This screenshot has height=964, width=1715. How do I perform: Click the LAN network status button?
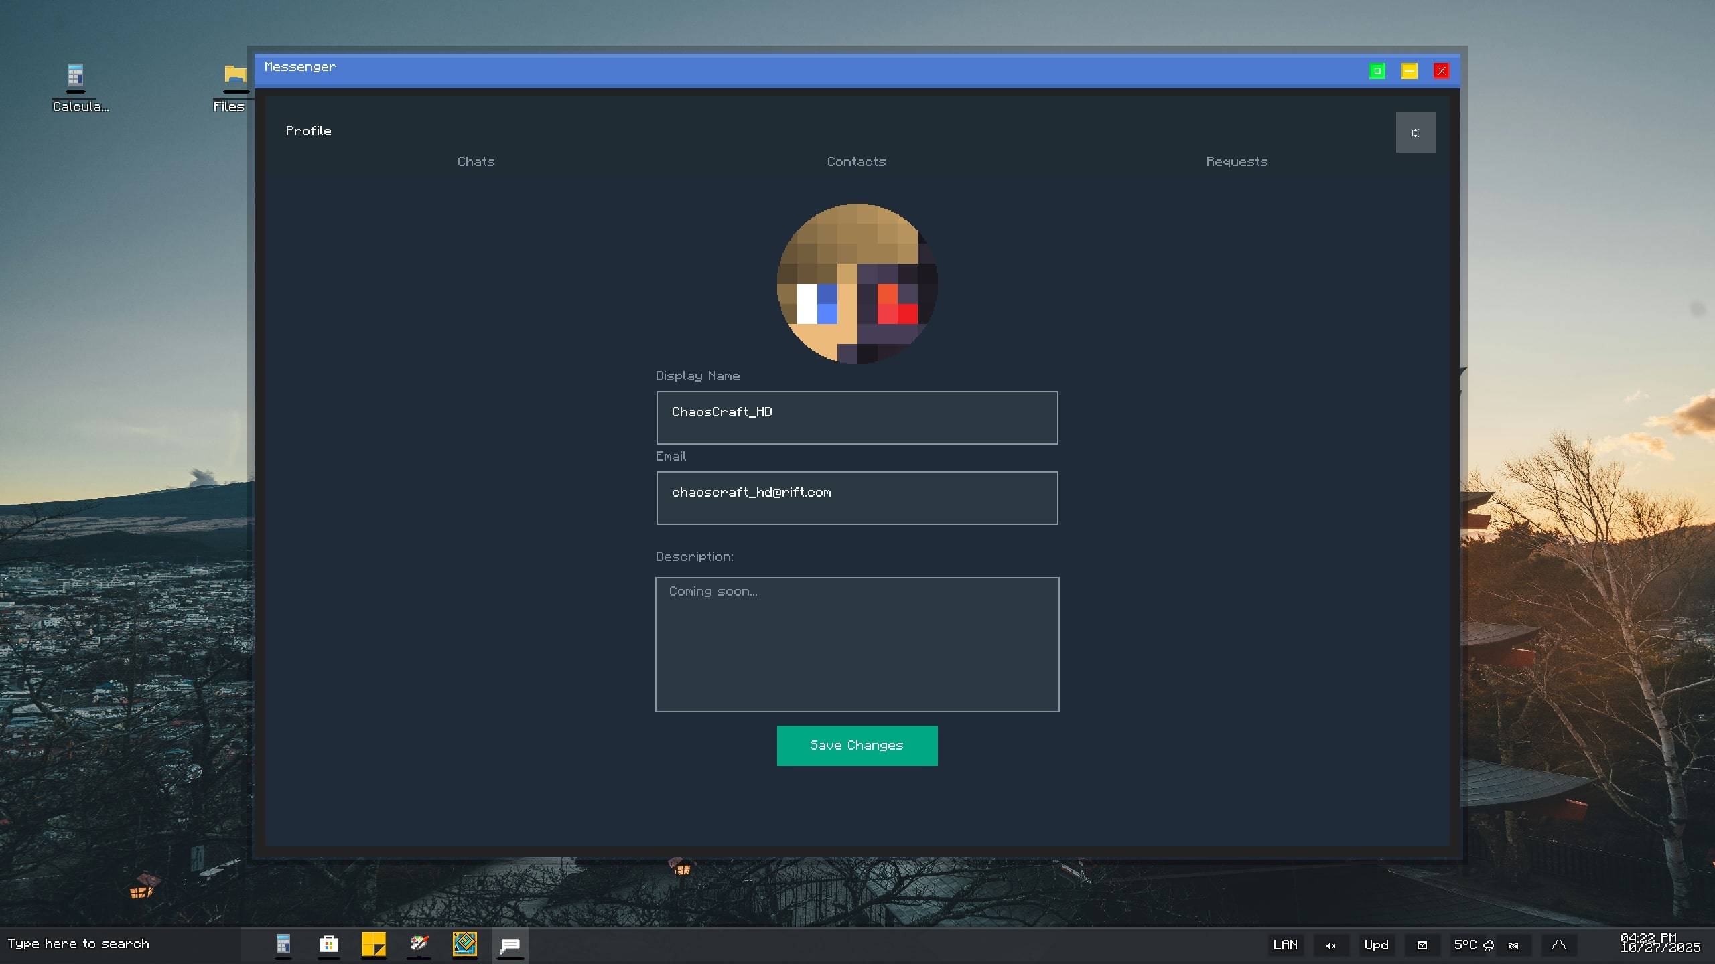pos(1285,945)
